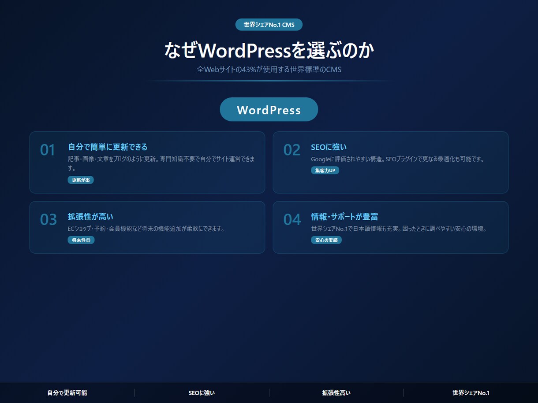This screenshot has width=538, height=403.
Task: Open the 自分で簡単に更新できる card title
Action: [108, 147]
